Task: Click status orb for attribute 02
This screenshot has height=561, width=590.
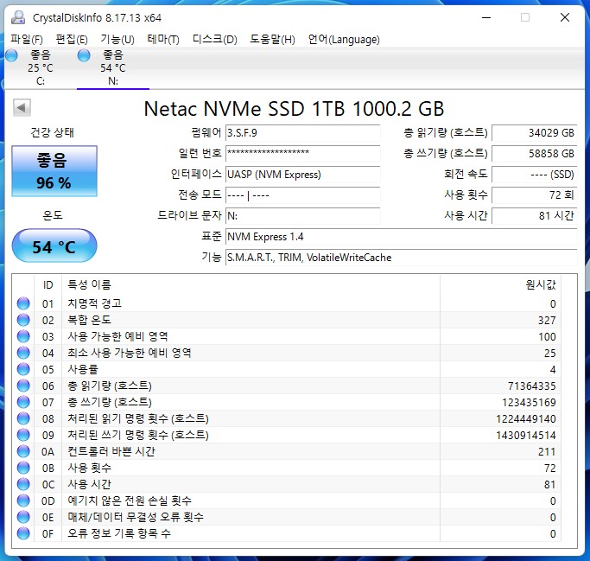Action: [x=23, y=320]
